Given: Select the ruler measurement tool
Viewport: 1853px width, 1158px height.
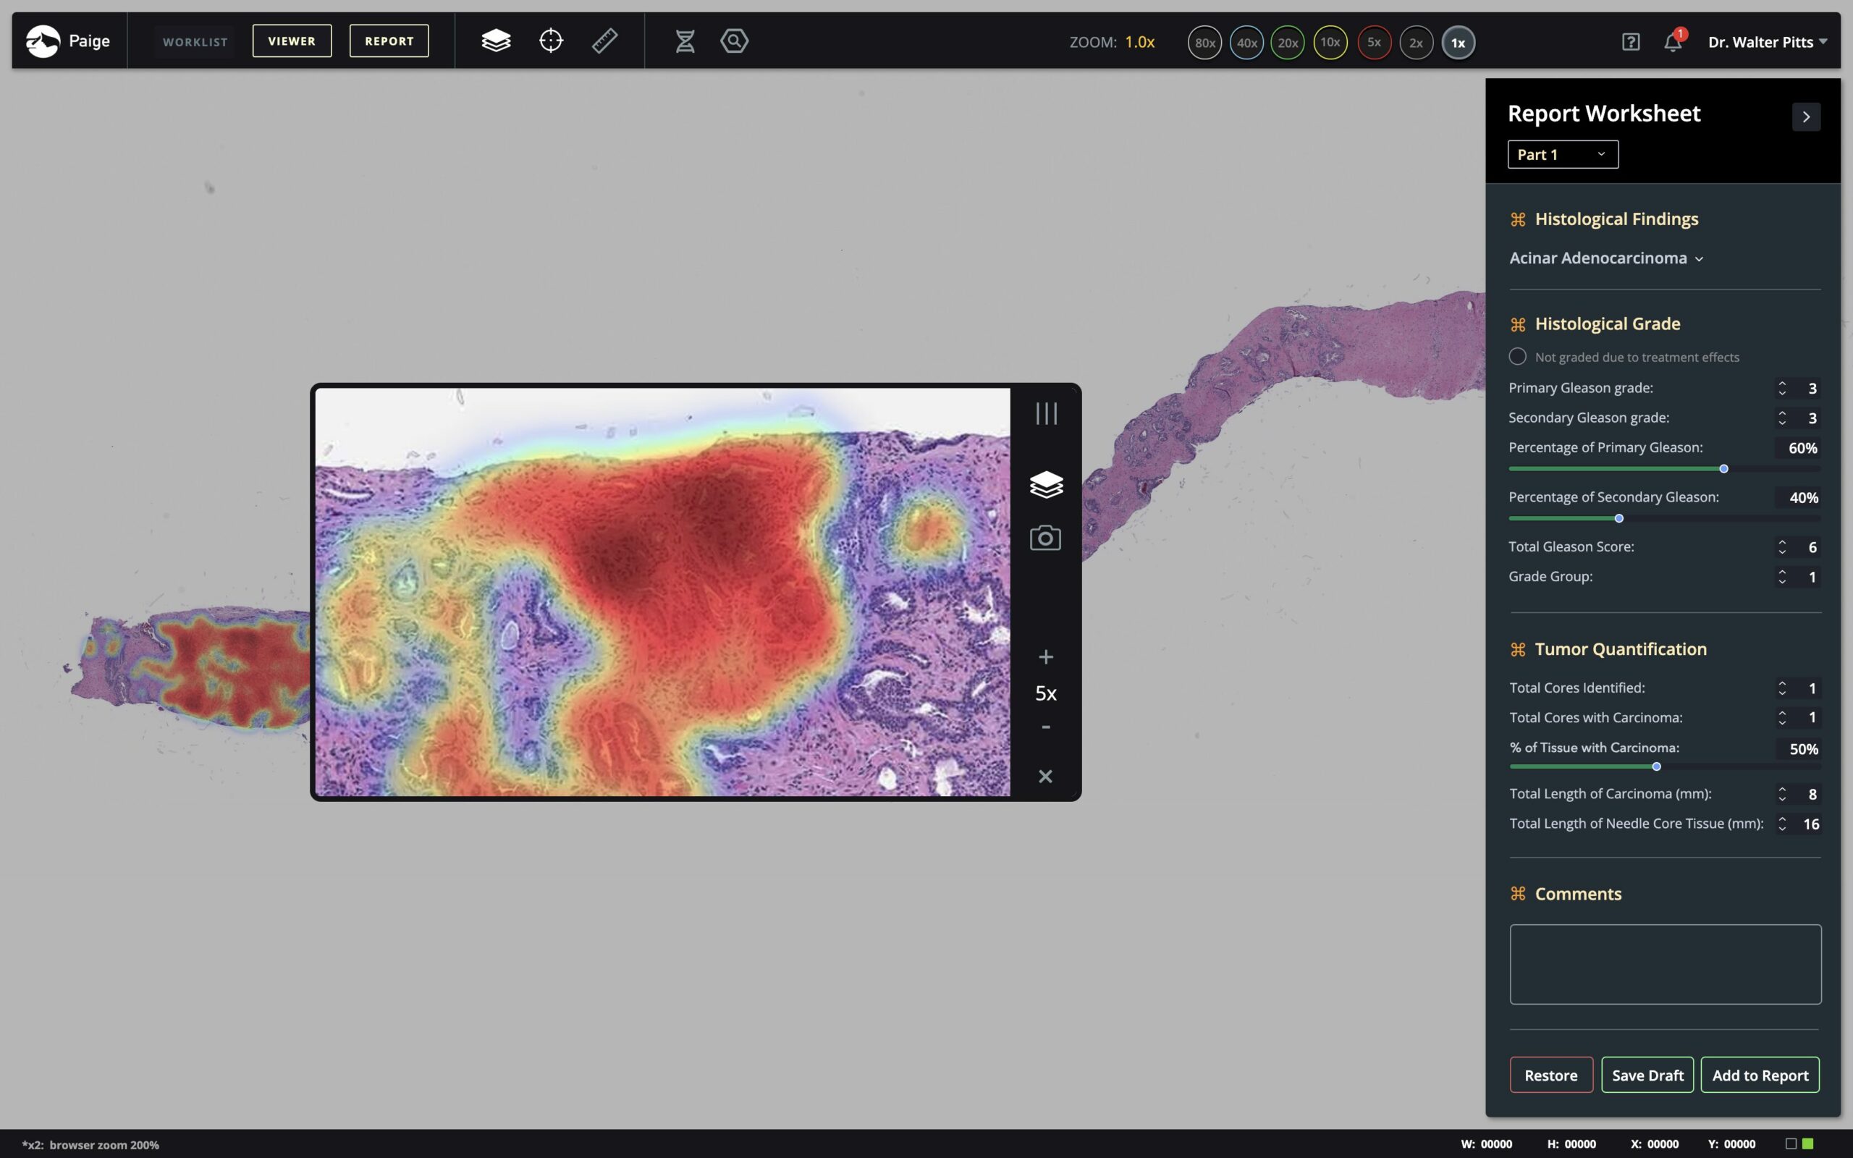Looking at the screenshot, I should 604,41.
